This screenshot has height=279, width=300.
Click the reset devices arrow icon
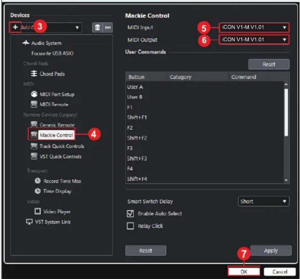point(108,28)
